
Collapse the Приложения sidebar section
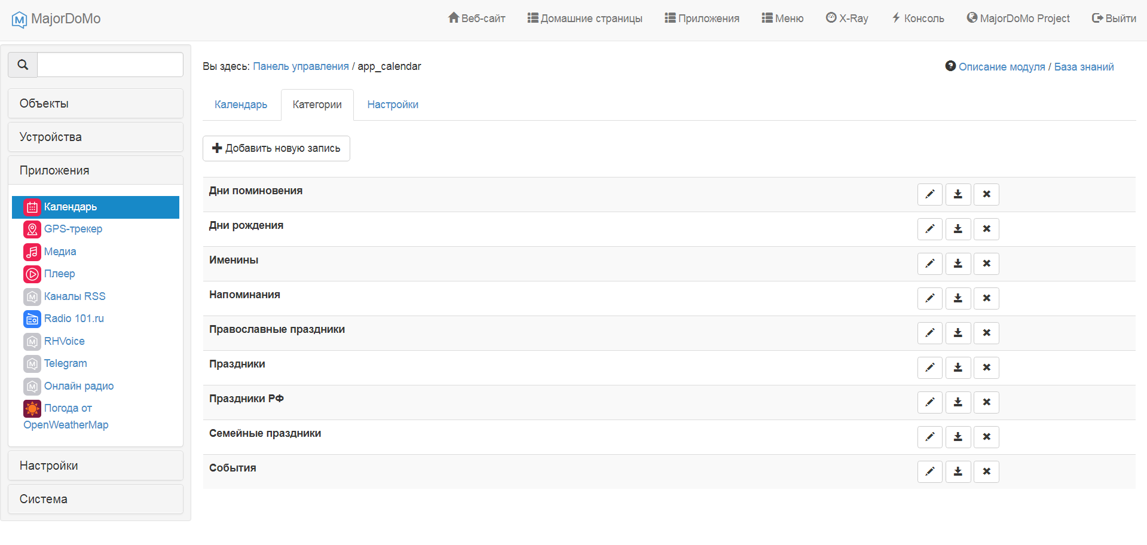(x=96, y=170)
